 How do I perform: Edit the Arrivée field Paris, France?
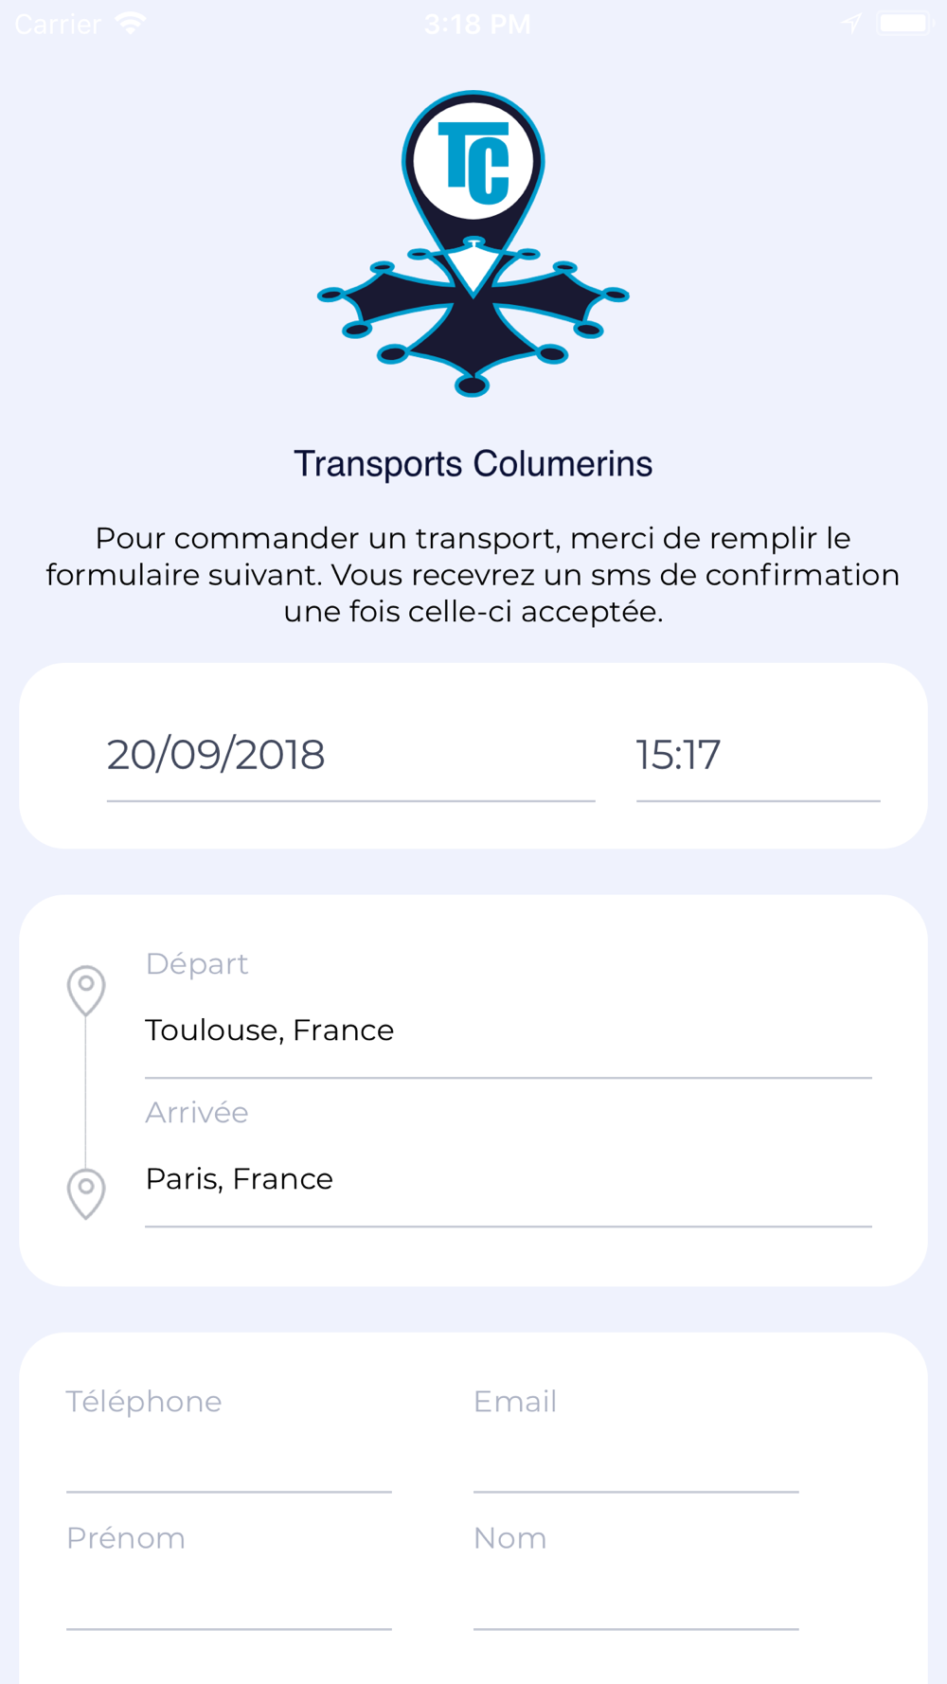(x=508, y=1180)
